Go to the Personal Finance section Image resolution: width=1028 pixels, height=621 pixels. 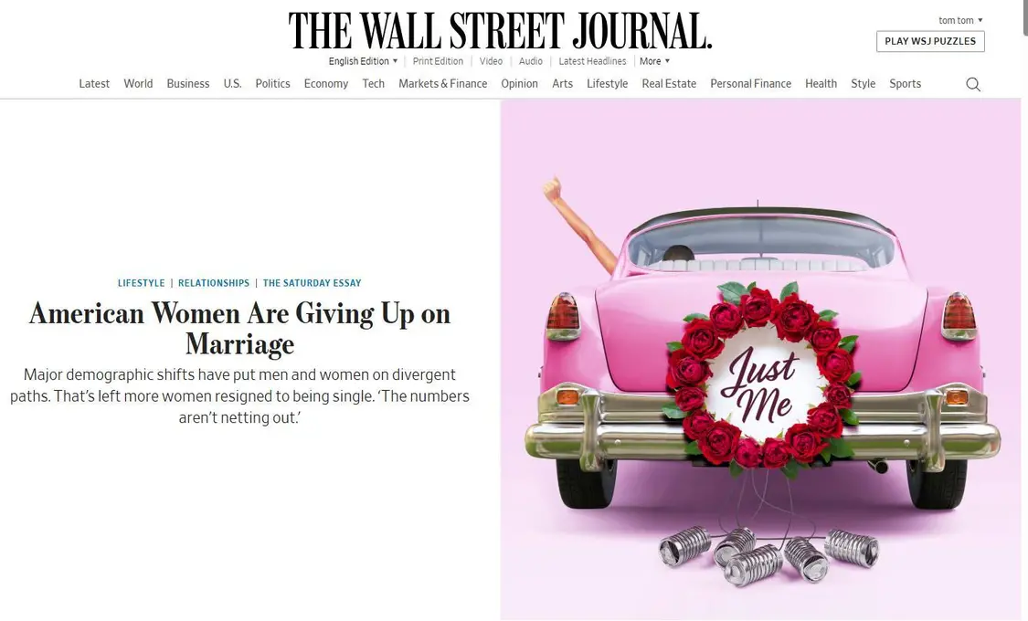751,84
